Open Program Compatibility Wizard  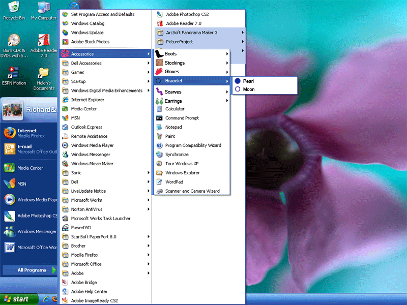[x=192, y=145]
